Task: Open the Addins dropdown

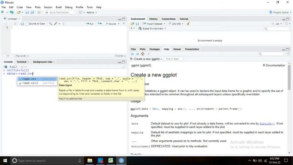Action: click(92, 12)
